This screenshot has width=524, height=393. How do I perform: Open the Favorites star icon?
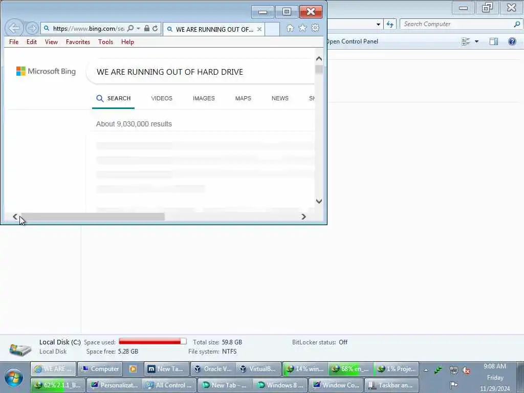point(302,29)
